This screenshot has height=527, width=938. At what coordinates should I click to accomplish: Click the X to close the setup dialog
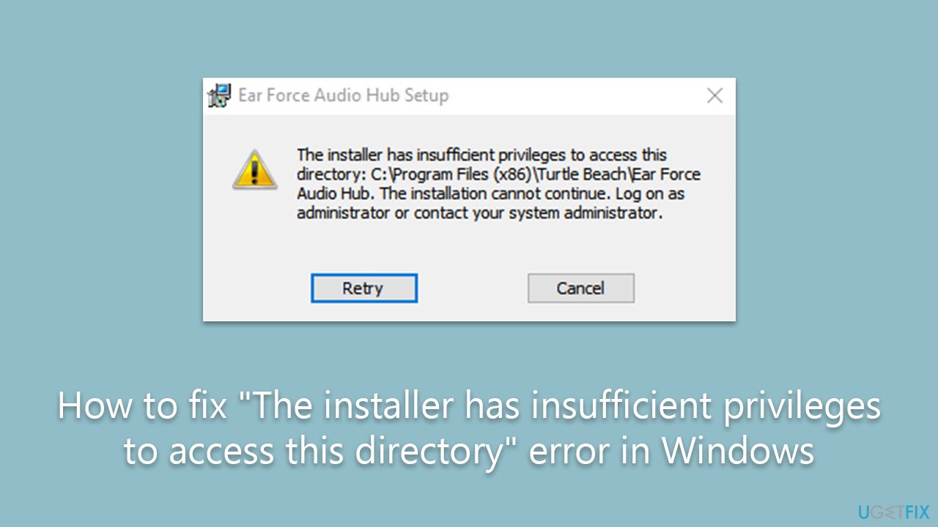[714, 95]
